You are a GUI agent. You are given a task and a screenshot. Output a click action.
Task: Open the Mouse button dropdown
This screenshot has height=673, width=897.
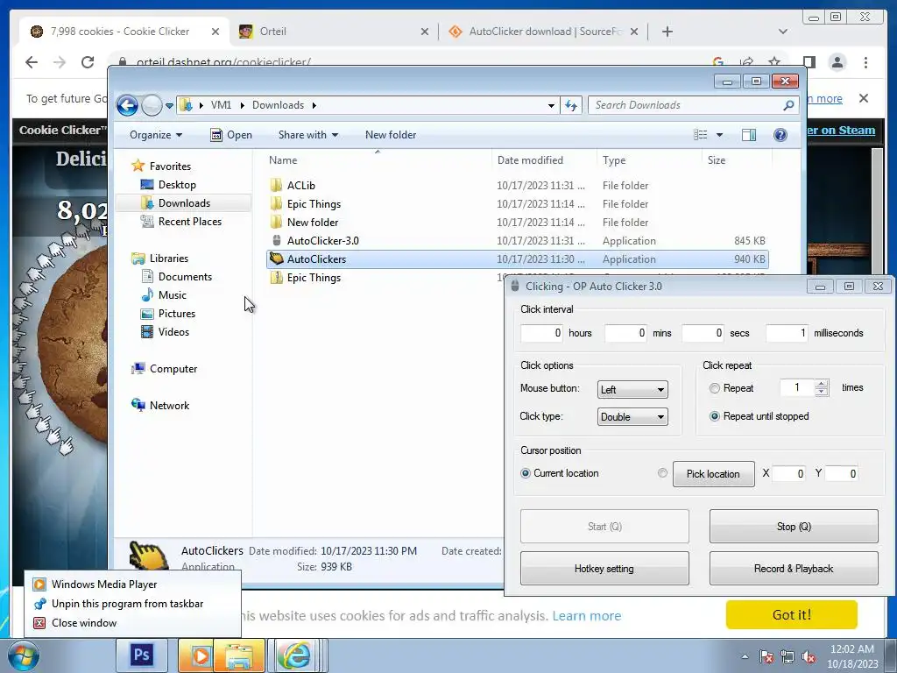pos(632,390)
